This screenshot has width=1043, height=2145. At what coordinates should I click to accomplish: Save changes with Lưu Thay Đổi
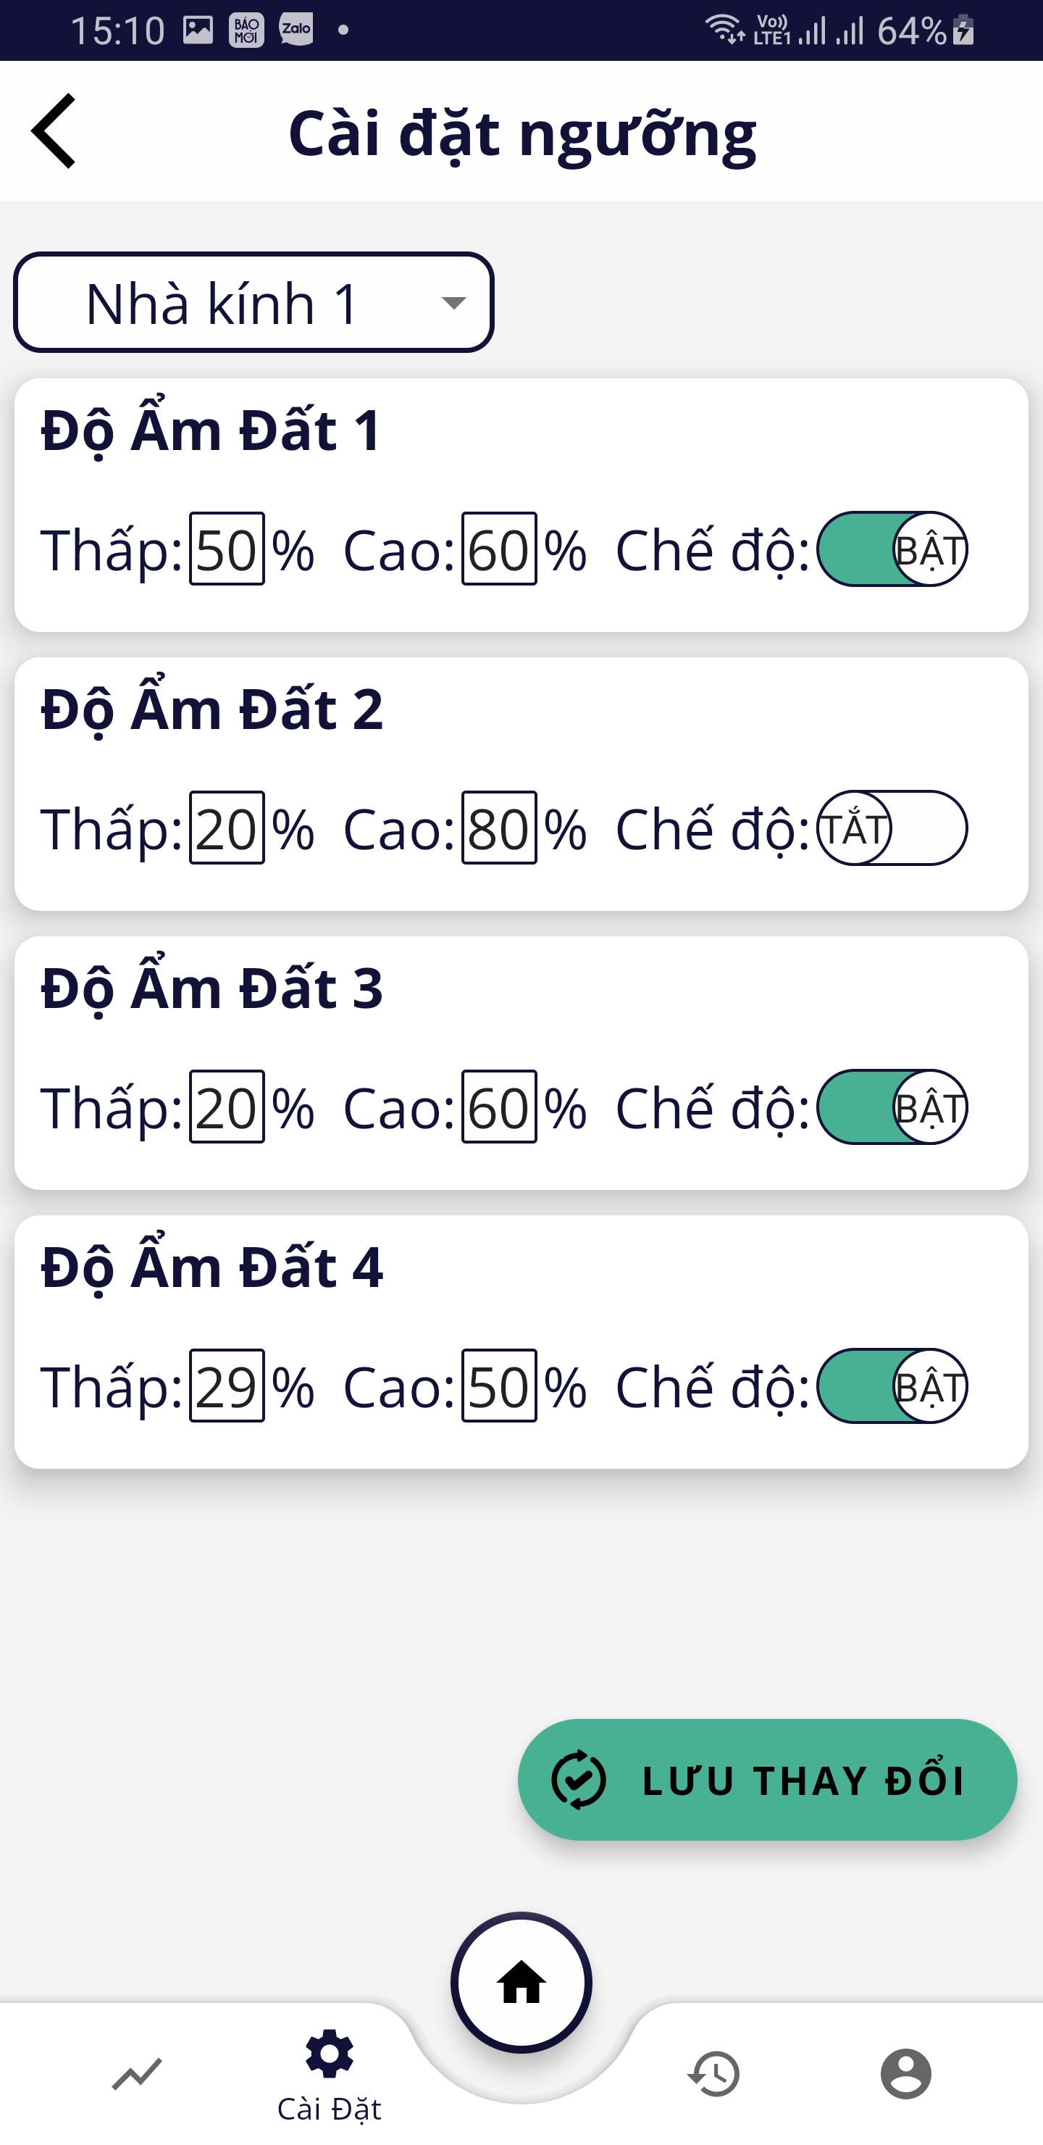(768, 1780)
